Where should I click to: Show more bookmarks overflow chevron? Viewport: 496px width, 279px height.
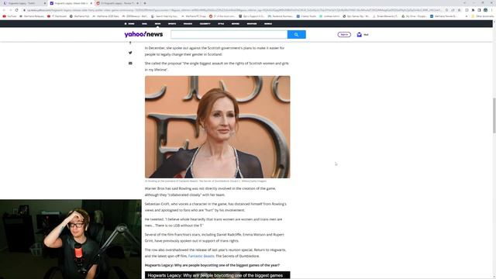(467, 16)
